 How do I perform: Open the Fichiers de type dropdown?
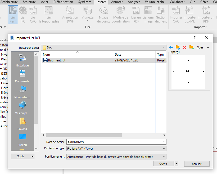coord(164,149)
